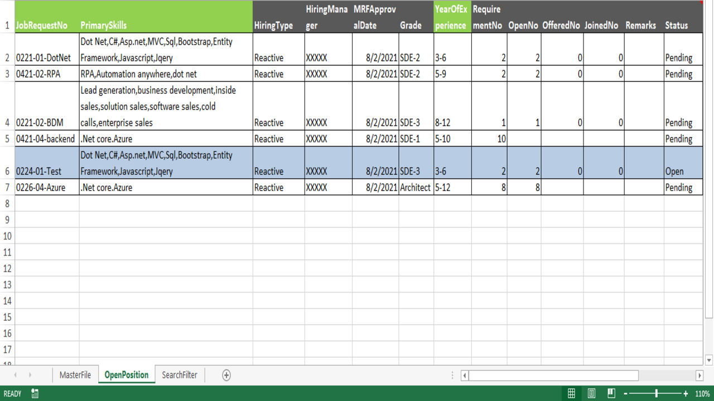Switch to Normal view in status bar
Screen dimensions: 714x401
click(571, 394)
